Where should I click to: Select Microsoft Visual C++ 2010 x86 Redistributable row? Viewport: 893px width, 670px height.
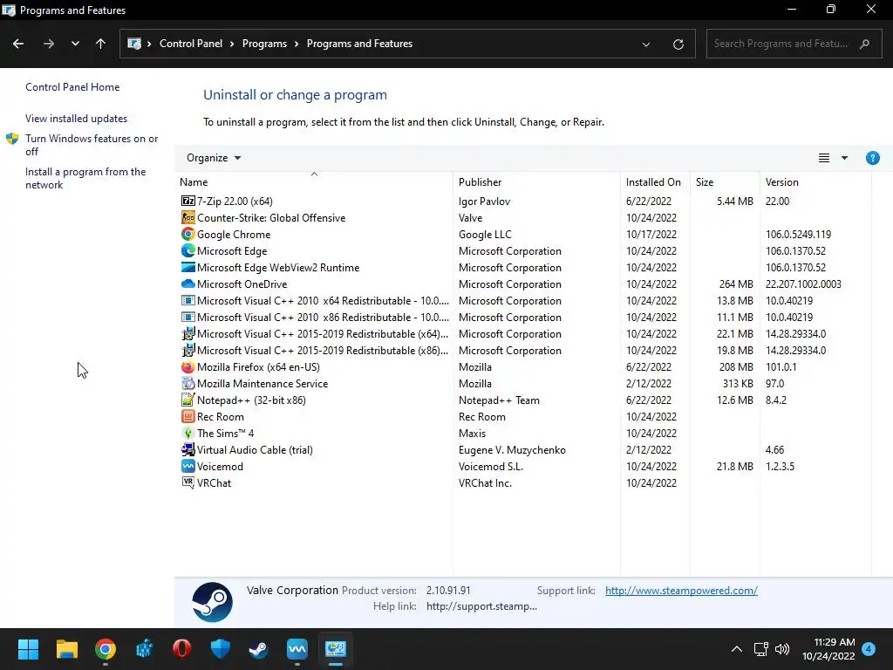523,317
